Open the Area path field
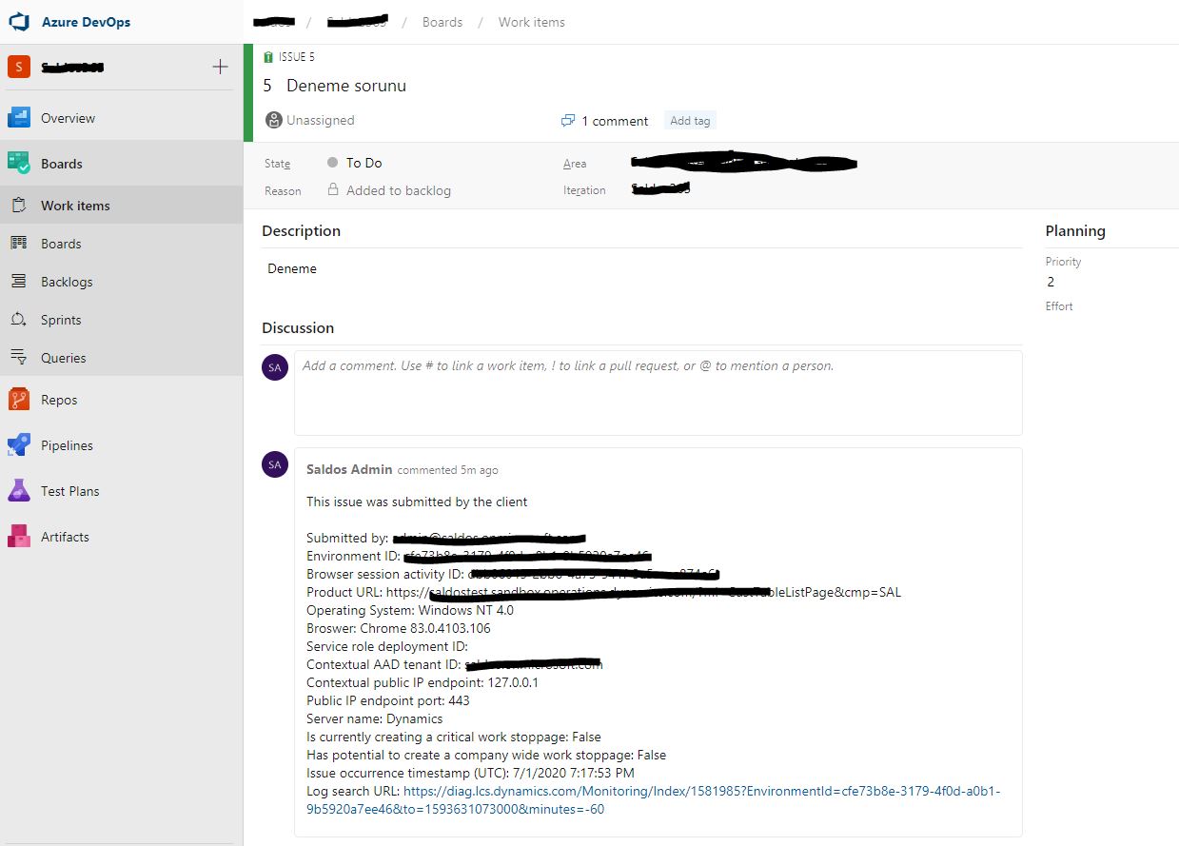Image resolution: width=1179 pixels, height=846 pixels. (744, 163)
